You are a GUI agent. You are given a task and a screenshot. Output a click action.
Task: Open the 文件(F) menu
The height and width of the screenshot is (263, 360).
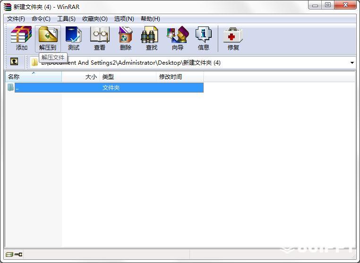(x=16, y=19)
